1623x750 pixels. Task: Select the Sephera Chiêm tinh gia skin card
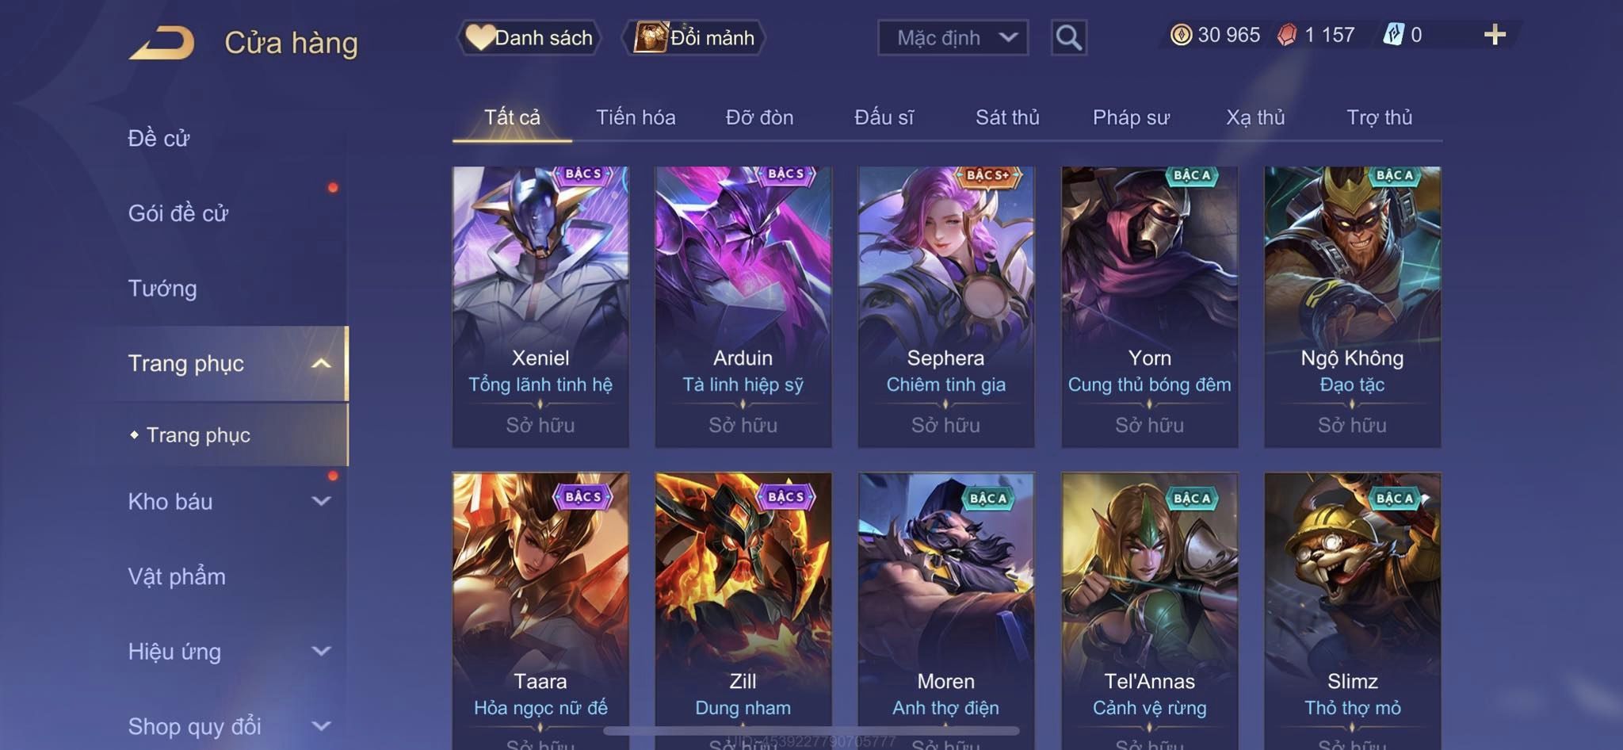946,307
